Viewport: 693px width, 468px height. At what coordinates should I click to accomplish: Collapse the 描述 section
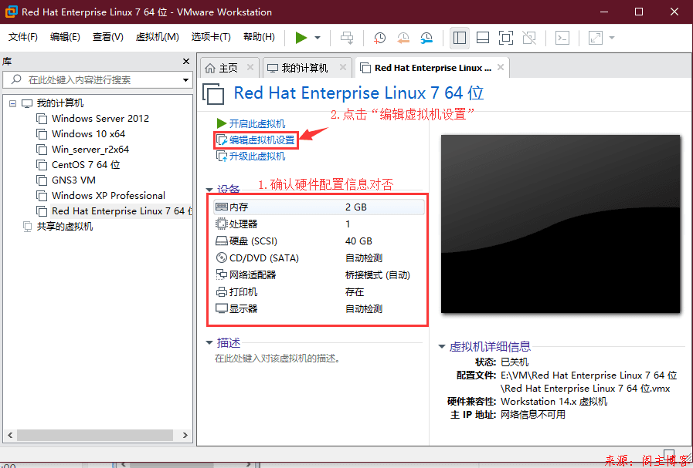pos(209,343)
